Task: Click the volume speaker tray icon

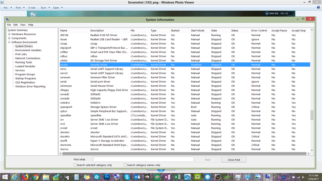Action: click(x=303, y=177)
